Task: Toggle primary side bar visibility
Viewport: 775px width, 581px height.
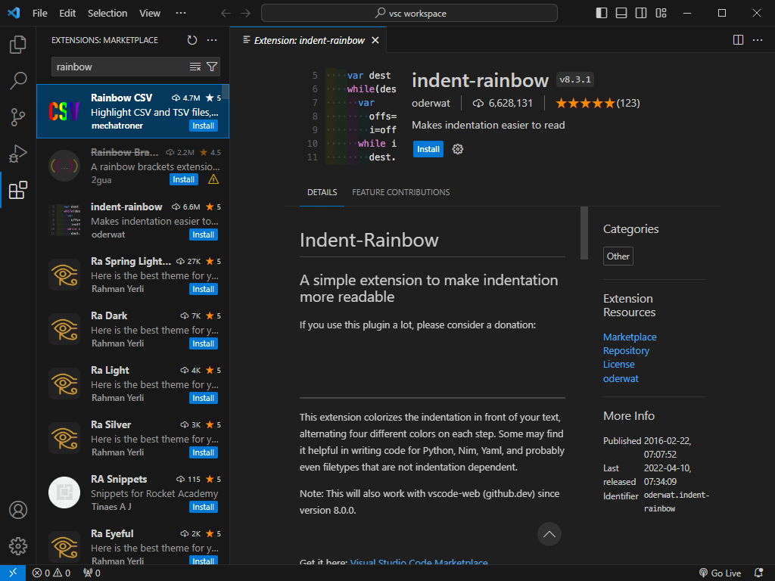Action: click(602, 13)
